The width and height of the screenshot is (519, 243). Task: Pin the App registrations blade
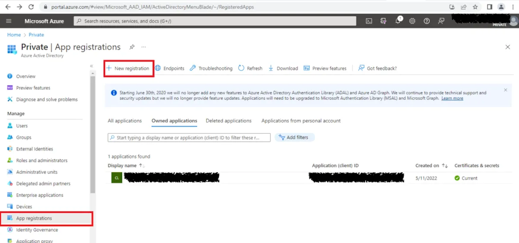coord(131,47)
